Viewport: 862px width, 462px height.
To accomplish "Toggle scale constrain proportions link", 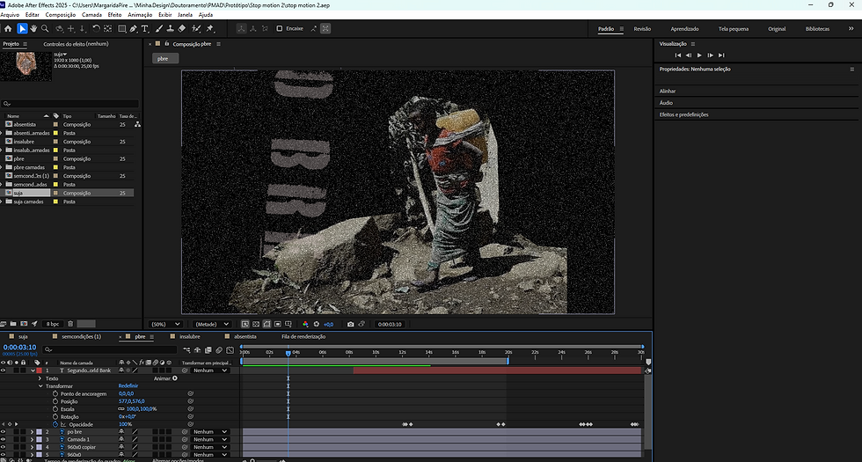I will tap(121, 409).
